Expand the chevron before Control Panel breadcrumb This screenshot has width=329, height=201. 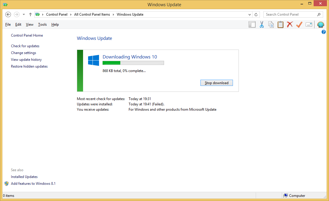point(43,14)
